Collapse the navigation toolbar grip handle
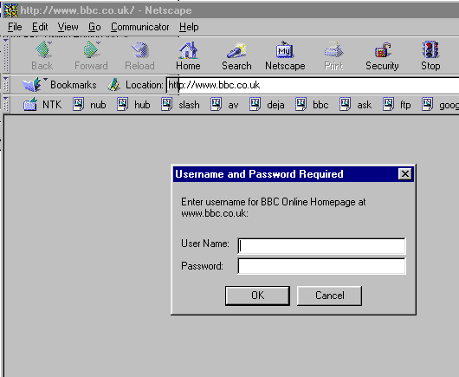 pos(5,55)
